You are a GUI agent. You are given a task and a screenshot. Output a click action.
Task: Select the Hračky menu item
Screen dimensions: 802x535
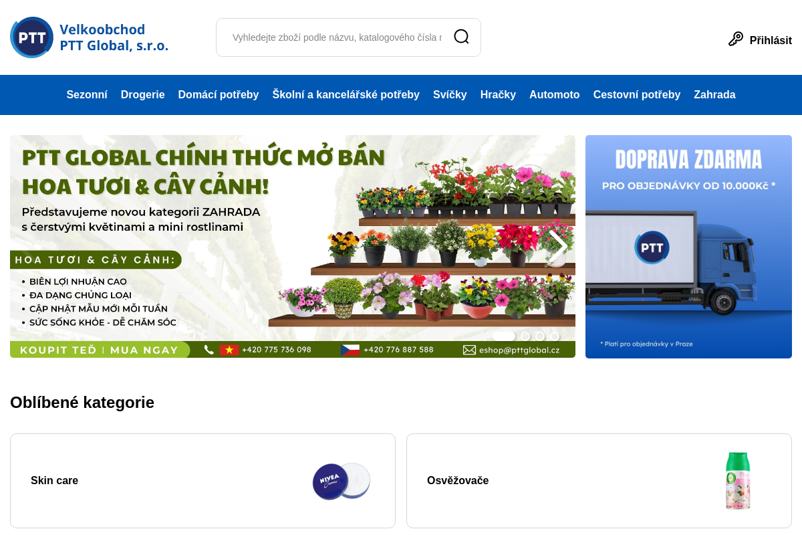[498, 94]
